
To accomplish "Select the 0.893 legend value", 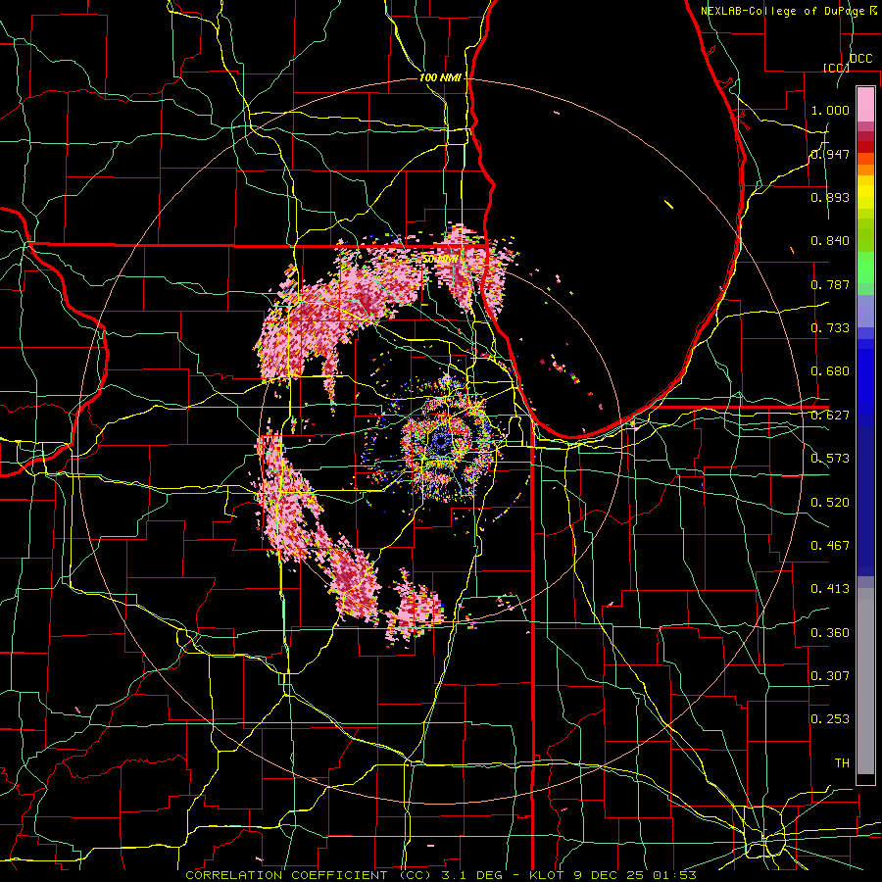I will pos(830,197).
